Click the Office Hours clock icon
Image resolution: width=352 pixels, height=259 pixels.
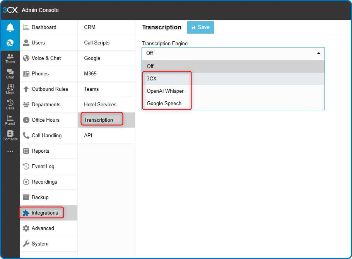pyautogui.click(x=26, y=120)
